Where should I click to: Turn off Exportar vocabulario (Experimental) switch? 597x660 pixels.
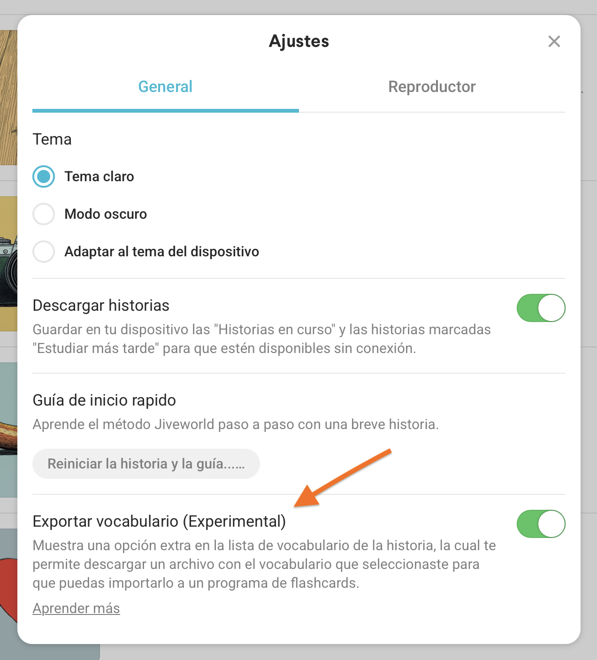(541, 524)
